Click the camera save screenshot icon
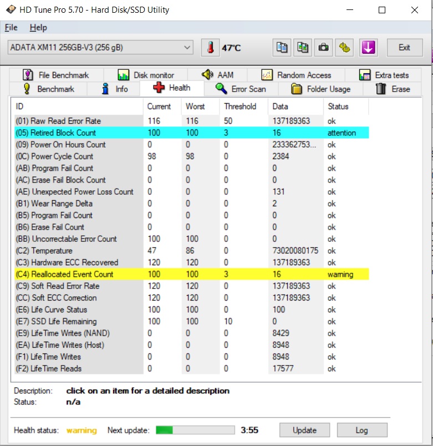Viewport: 433px width, 446px height. coord(323,48)
